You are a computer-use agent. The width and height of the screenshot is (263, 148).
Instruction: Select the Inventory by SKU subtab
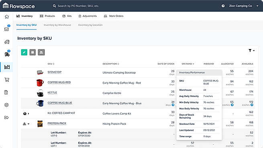(x=27, y=25)
